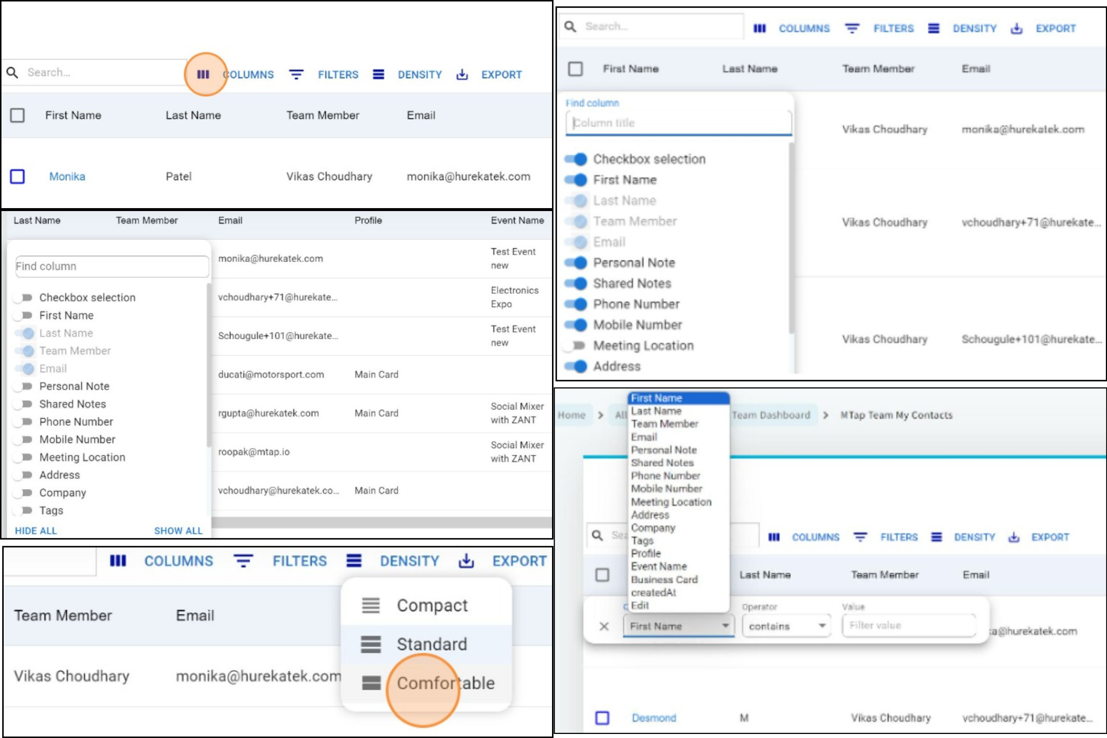This screenshot has height=738, width=1107.
Task: Turn off the enabled Mobile Number toggle
Action: (576, 325)
